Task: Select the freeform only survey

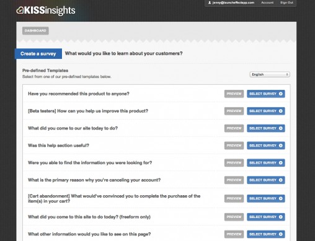Action: coord(266,217)
